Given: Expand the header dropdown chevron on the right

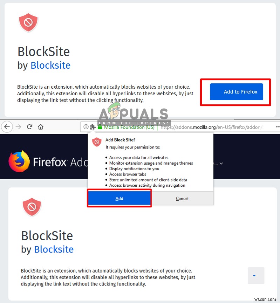Looking at the screenshot, I should click(221, 164).
